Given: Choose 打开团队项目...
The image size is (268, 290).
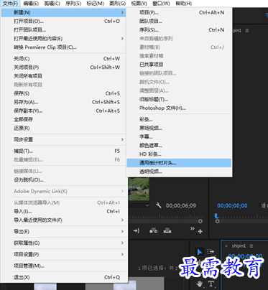Looking at the screenshot, I should [63, 30].
